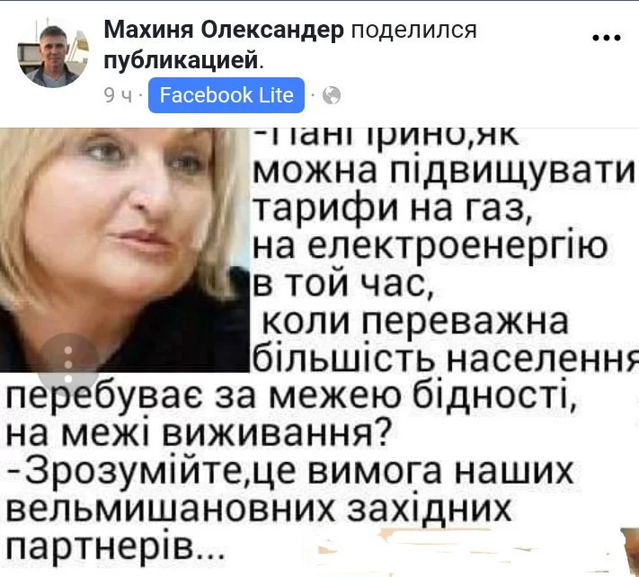
Task: Follow the "публикацией" shared post link
Action: [181, 61]
